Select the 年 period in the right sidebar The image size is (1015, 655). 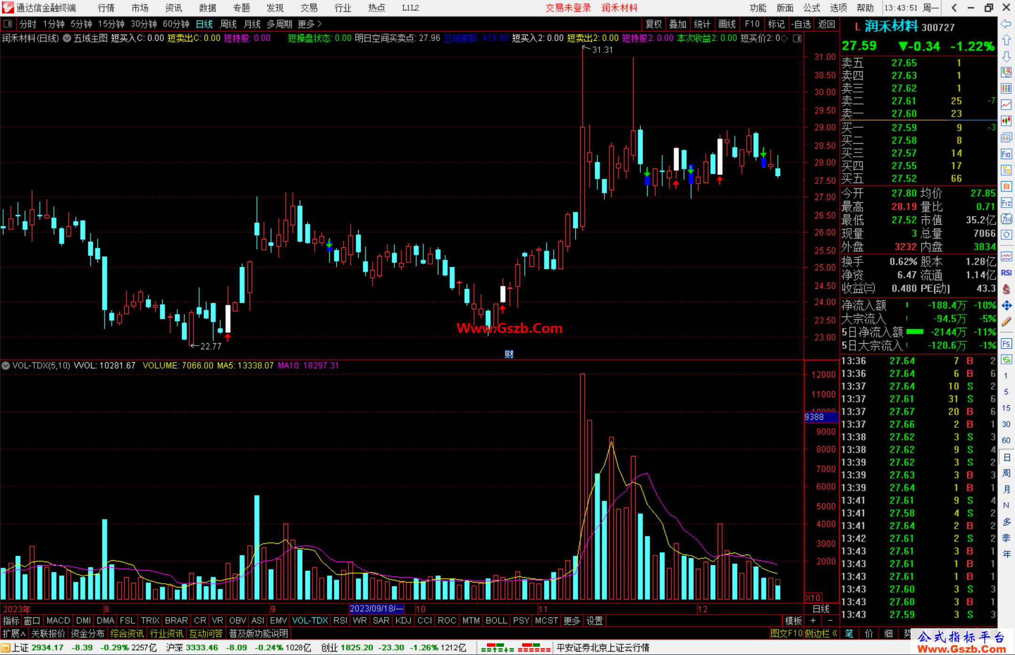1006,554
